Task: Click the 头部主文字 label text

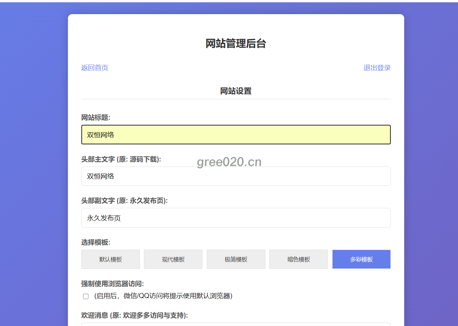Action: (121, 159)
